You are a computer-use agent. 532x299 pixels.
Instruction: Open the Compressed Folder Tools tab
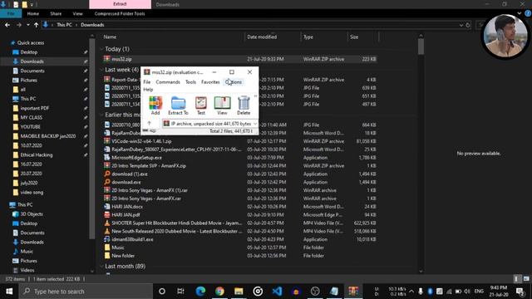(x=120, y=13)
